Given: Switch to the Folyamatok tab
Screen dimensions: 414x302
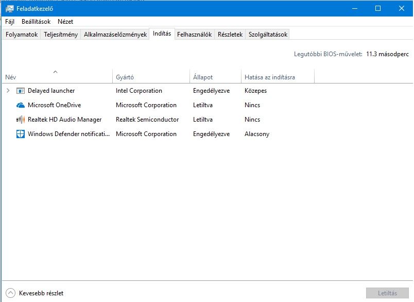Looking at the screenshot, I should coord(22,35).
